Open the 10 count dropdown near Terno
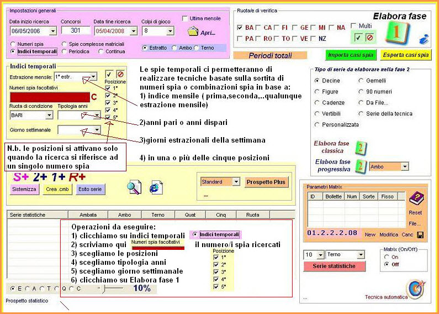439x314 pixels. coord(321,254)
